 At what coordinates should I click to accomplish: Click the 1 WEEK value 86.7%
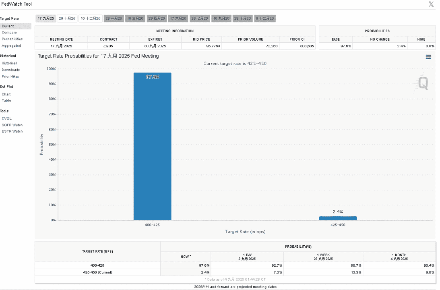(356, 265)
